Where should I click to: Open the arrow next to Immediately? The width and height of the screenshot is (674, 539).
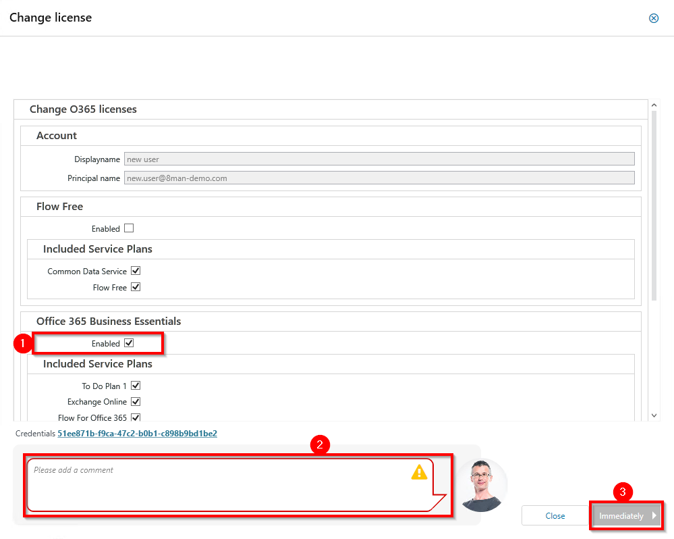pyautogui.click(x=654, y=516)
